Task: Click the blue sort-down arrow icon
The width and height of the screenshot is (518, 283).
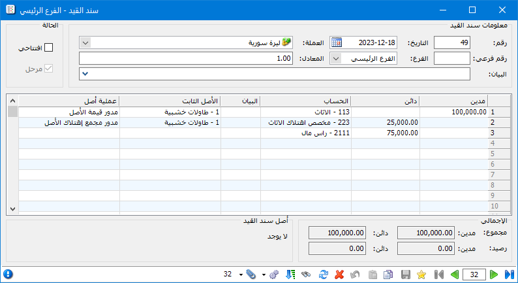Action: point(290,275)
